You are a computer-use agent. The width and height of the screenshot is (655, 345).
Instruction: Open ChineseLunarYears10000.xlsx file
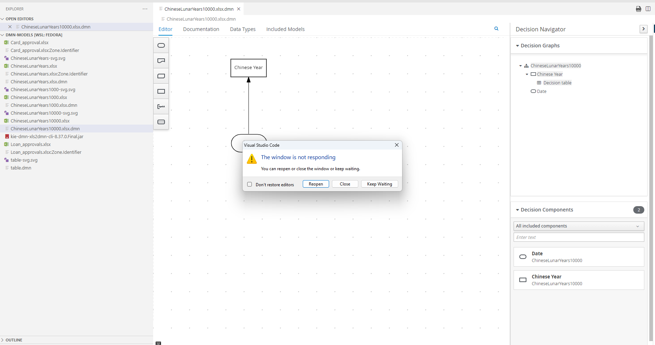[x=40, y=121]
